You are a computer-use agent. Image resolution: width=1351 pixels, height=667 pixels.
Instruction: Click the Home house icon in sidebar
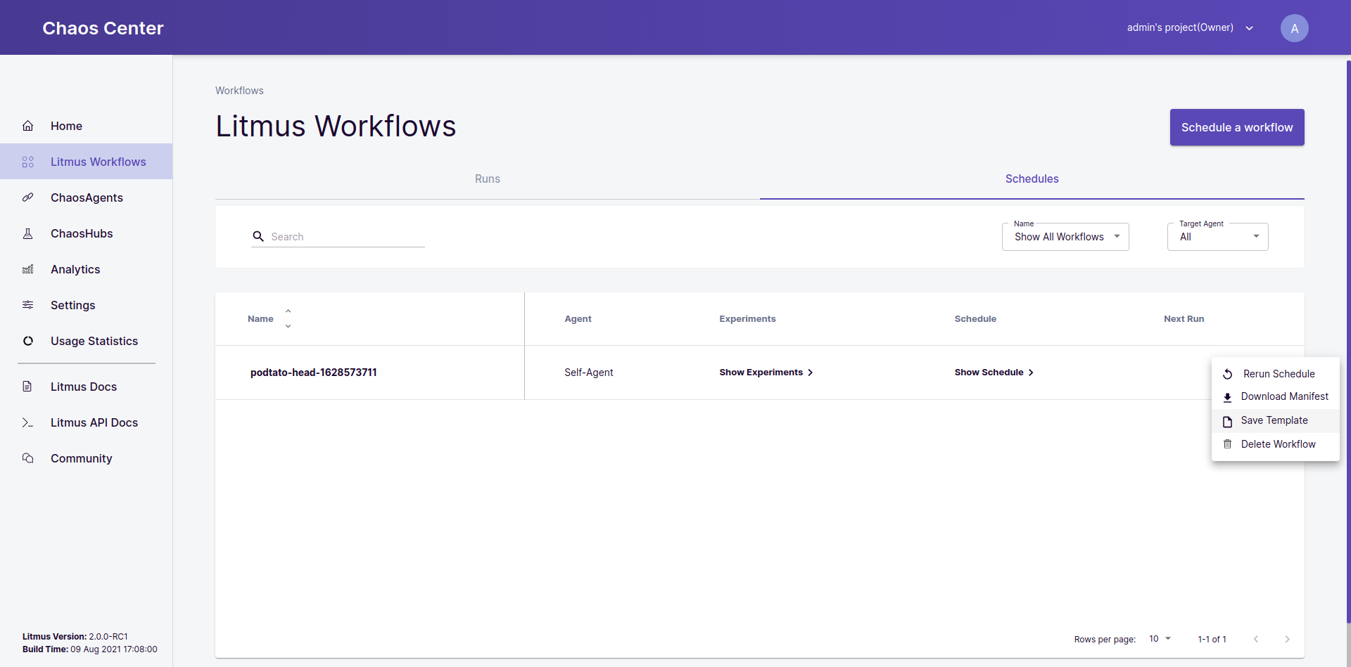pos(28,126)
